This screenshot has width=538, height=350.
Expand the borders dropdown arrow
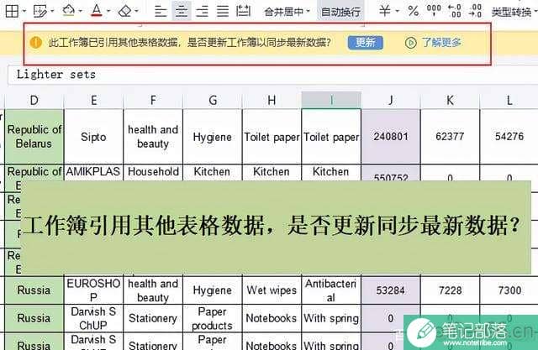[x=24, y=12]
